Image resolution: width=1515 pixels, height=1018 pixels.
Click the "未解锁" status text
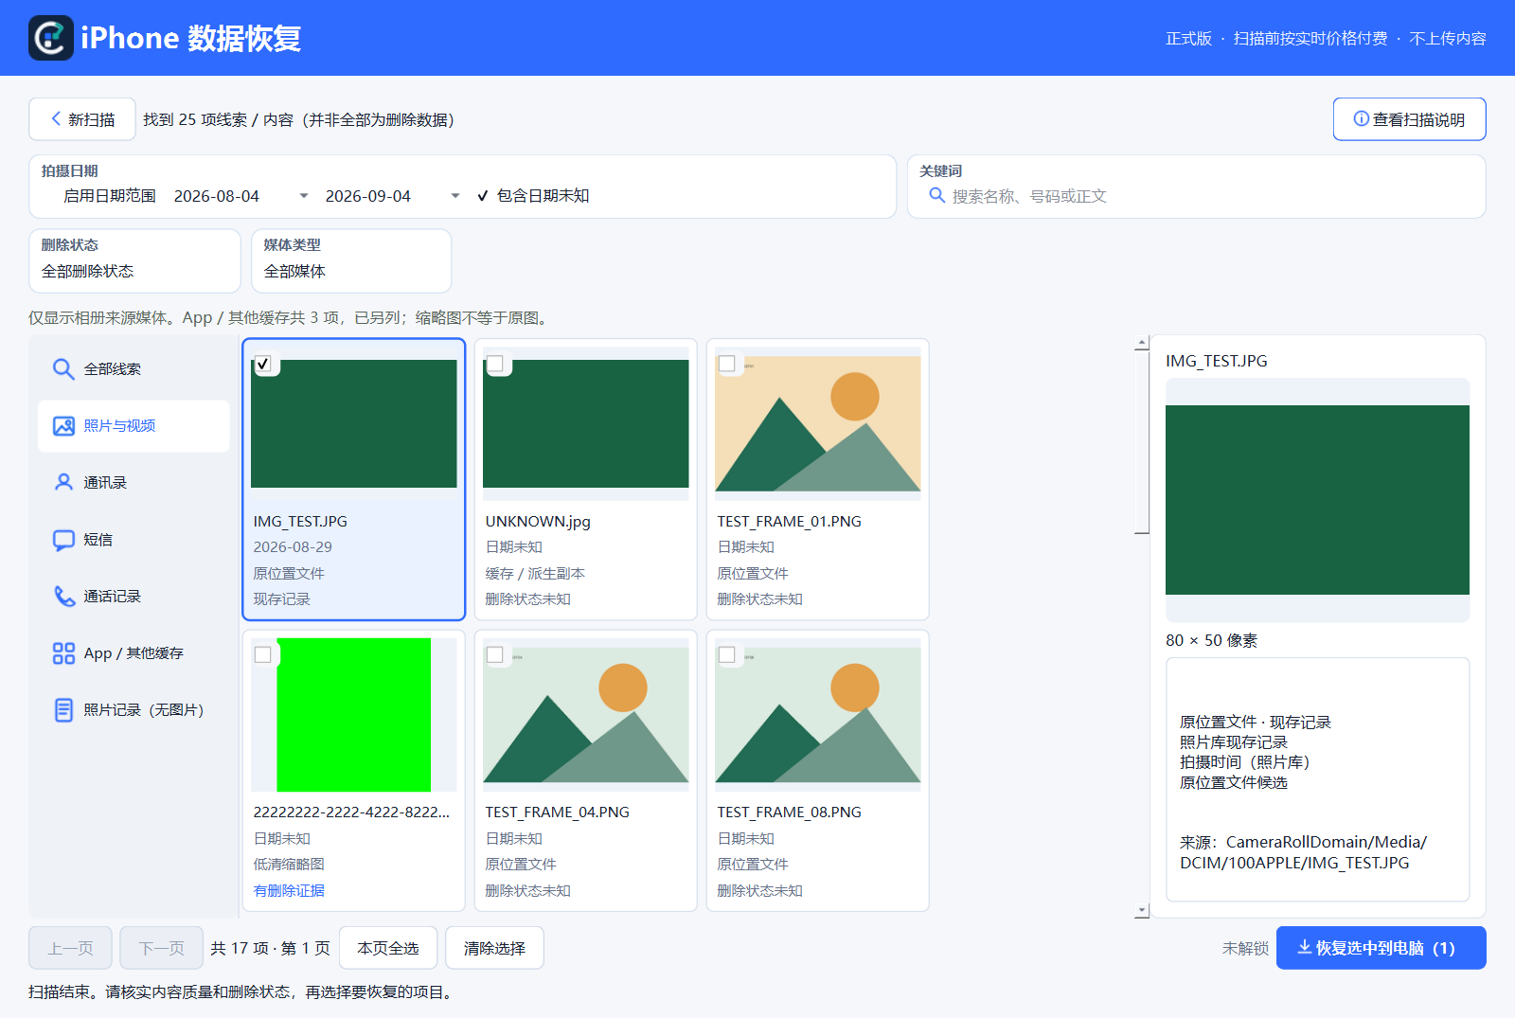click(1245, 948)
